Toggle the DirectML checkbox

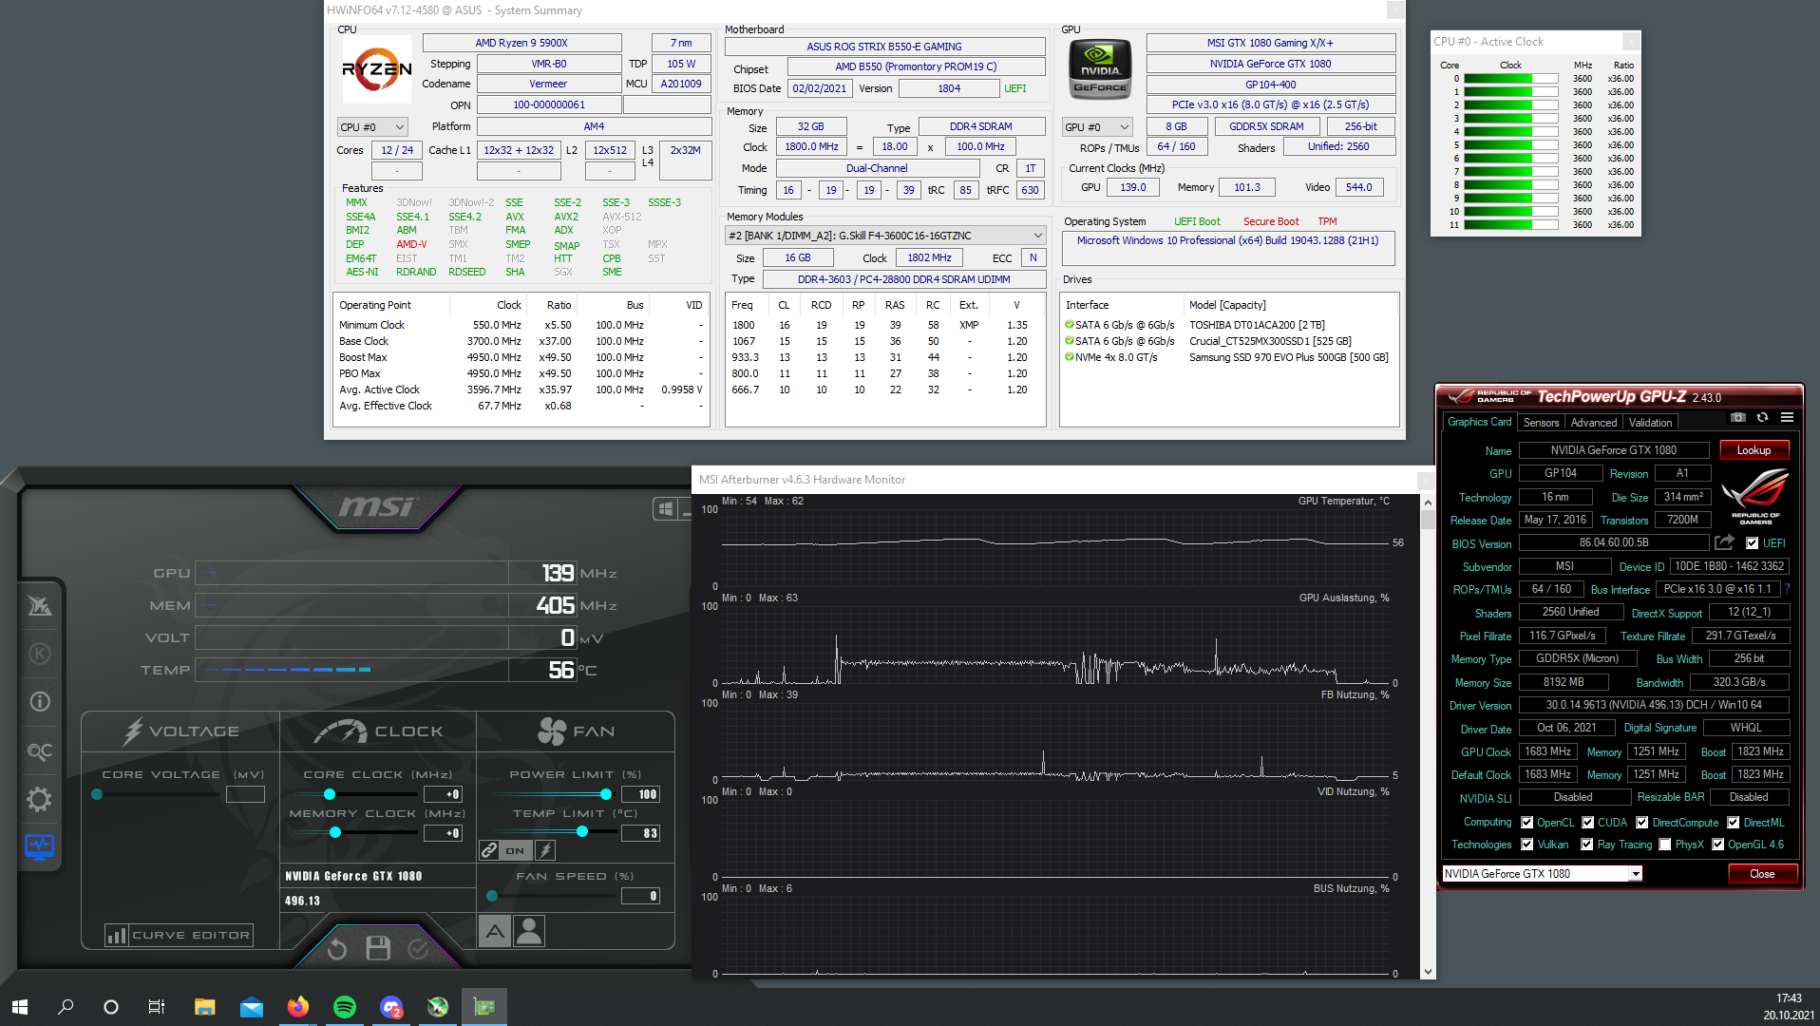pos(1733,823)
